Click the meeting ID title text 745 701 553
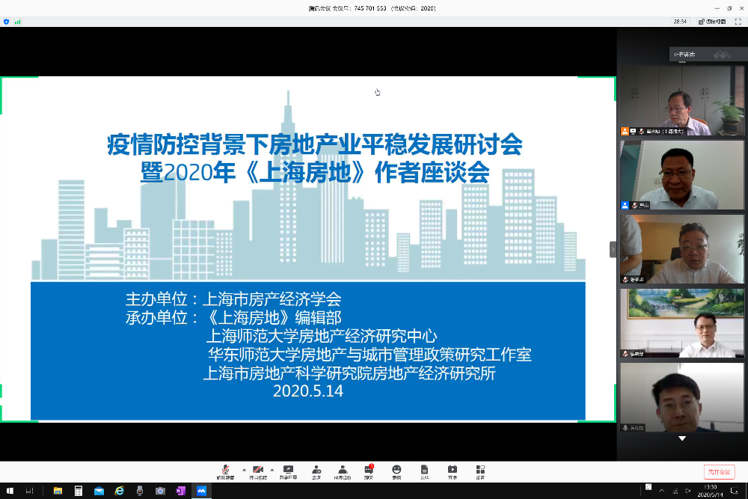 (x=370, y=8)
